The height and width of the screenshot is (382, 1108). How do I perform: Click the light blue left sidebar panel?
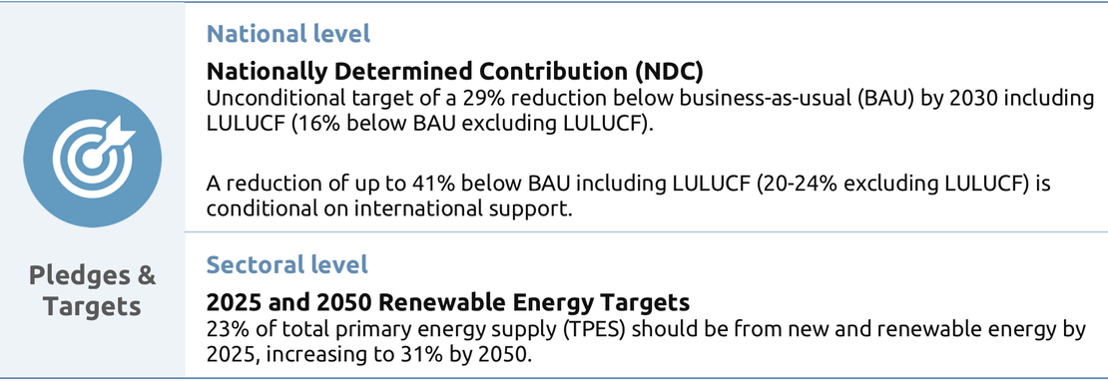[x=93, y=191]
